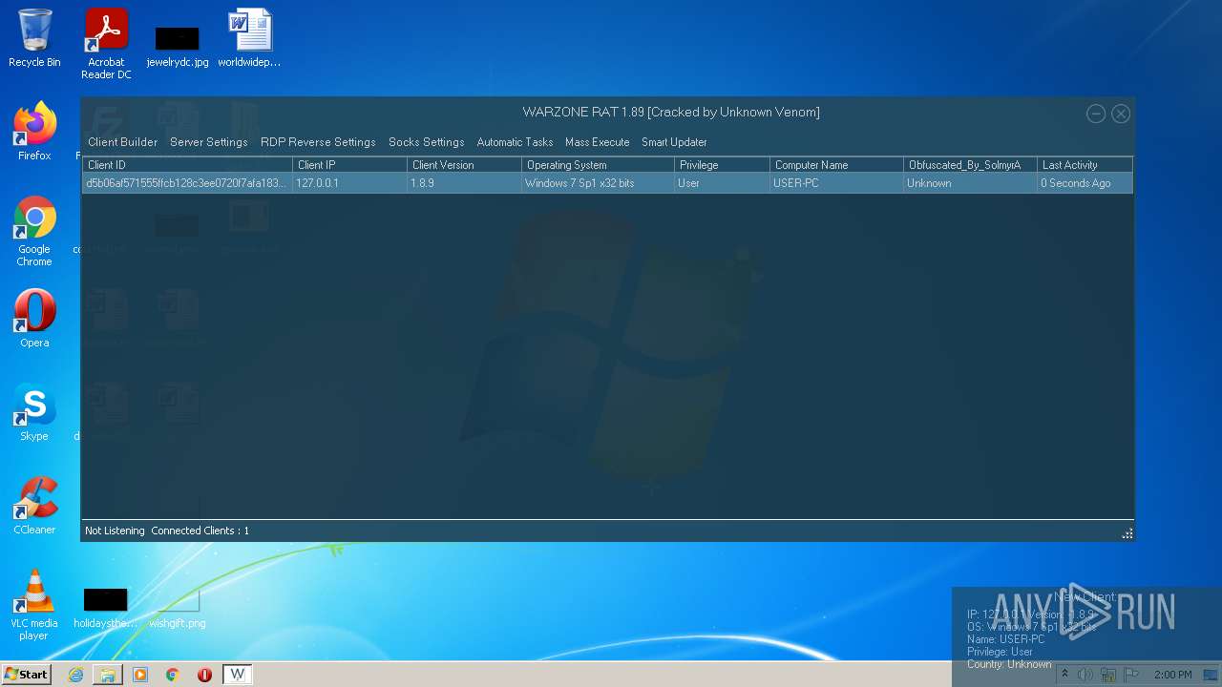The width and height of the screenshot is (1222, 687).
Task: Open the Server Settings menu
Action: [208, 142]
